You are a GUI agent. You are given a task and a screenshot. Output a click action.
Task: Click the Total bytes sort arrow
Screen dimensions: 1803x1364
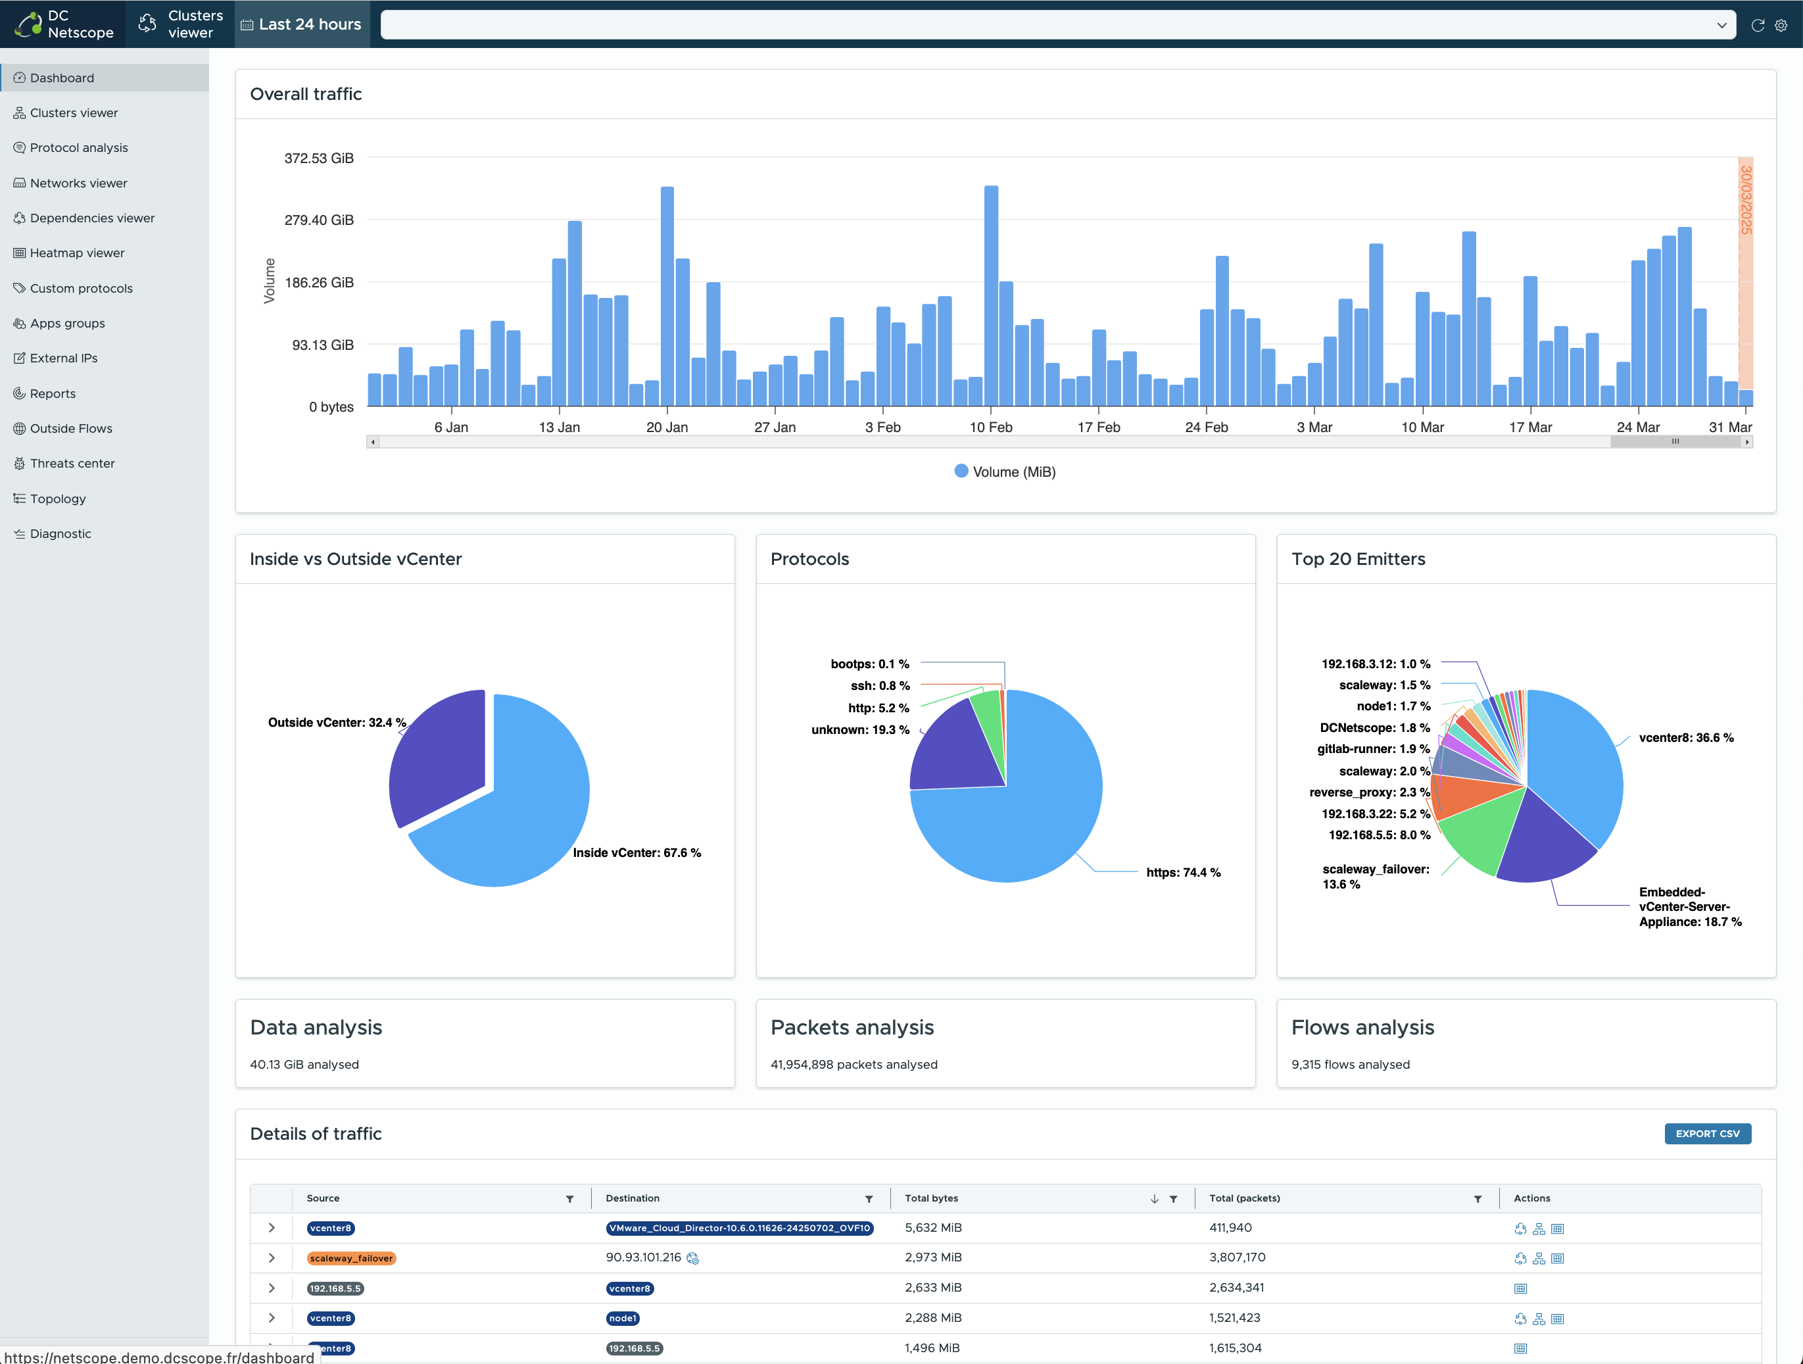(x=1154, y=1200)
